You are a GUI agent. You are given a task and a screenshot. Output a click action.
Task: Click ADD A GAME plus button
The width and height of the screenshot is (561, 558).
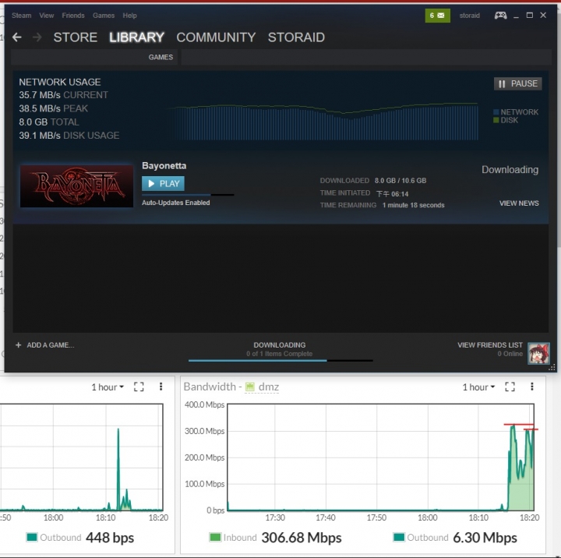click(x=18, y=345)
